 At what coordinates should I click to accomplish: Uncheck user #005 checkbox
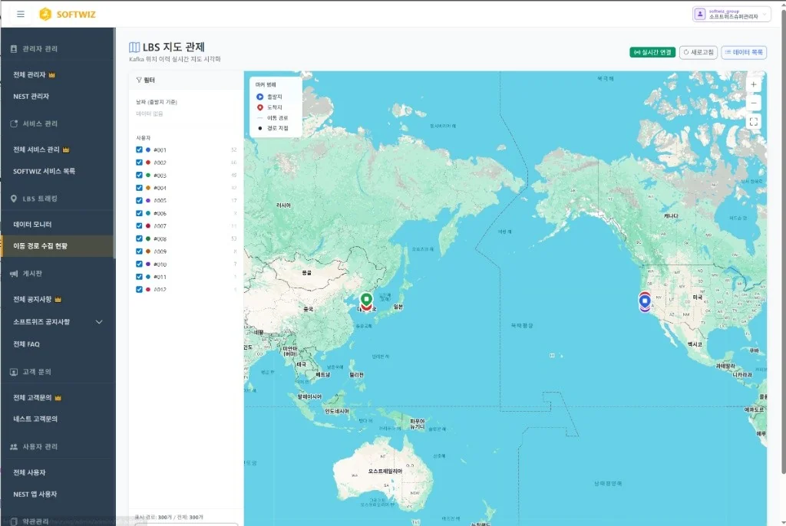[139, 200]
